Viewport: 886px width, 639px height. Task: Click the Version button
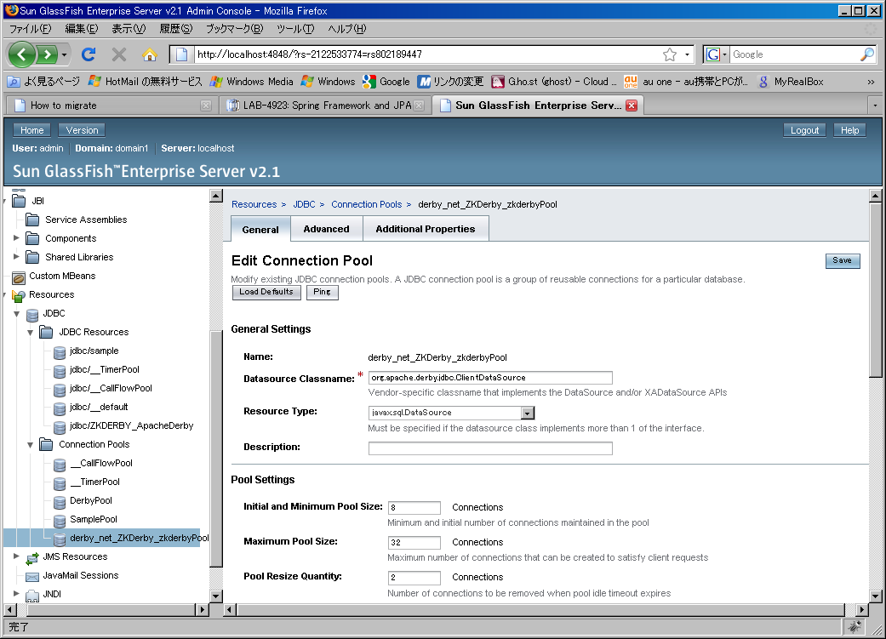[x=82, y=130]
